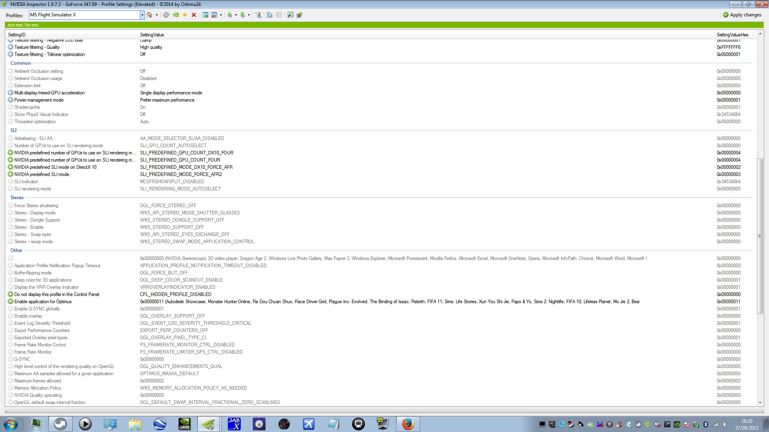The image size is (769, 432).
Task: Sort by the SettingValue column header
Action: (x=426, y=35)
